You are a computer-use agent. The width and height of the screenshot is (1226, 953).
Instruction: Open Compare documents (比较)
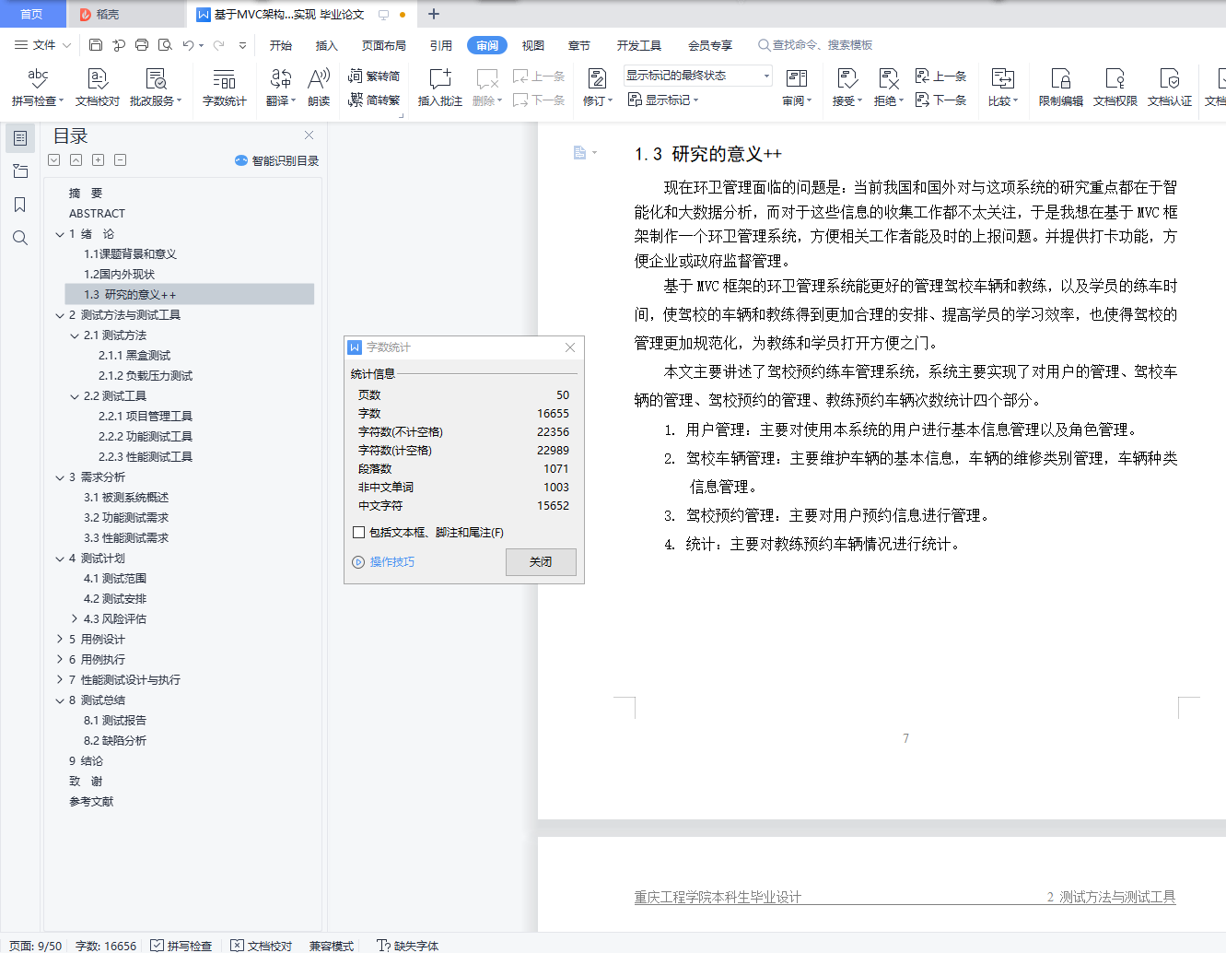(1002, 88)
